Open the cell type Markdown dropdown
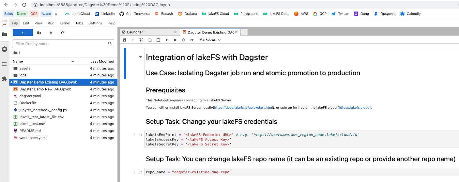This screenshot has width=459, height=182. (210, 40)
